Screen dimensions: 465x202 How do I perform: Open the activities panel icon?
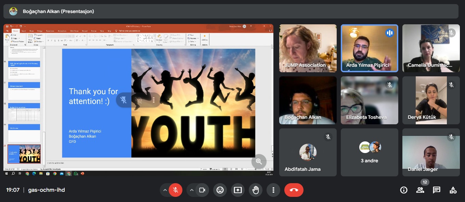pyautogui.click(x=453, y=190)
